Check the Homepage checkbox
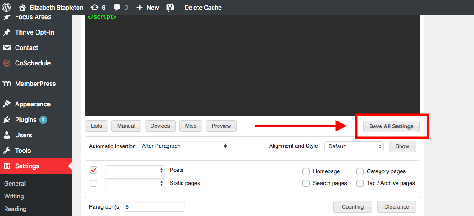This screenshot has height=216, width=474. coord(306,171)
